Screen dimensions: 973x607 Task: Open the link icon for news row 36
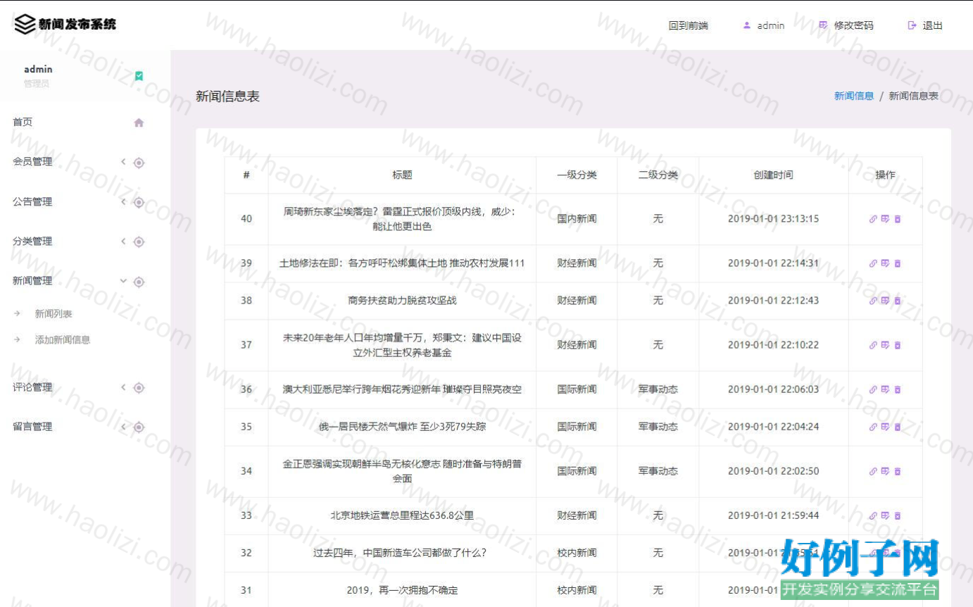point(873,389)
